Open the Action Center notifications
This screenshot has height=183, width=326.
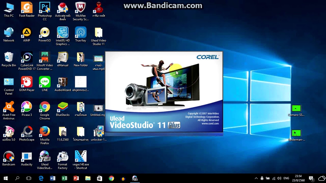[x=311, y=178]
